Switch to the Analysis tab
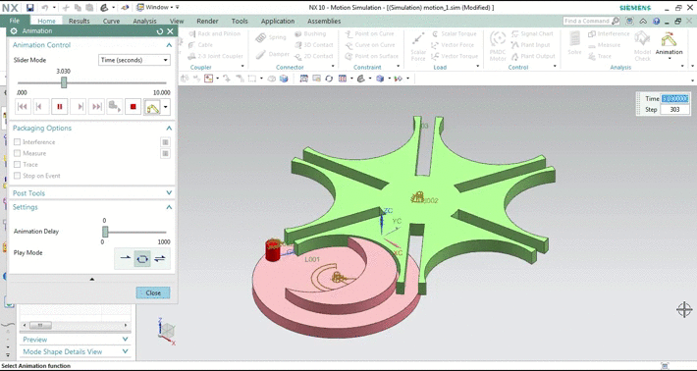Screen dimensions: 697x371 click(x=144, y=21)
